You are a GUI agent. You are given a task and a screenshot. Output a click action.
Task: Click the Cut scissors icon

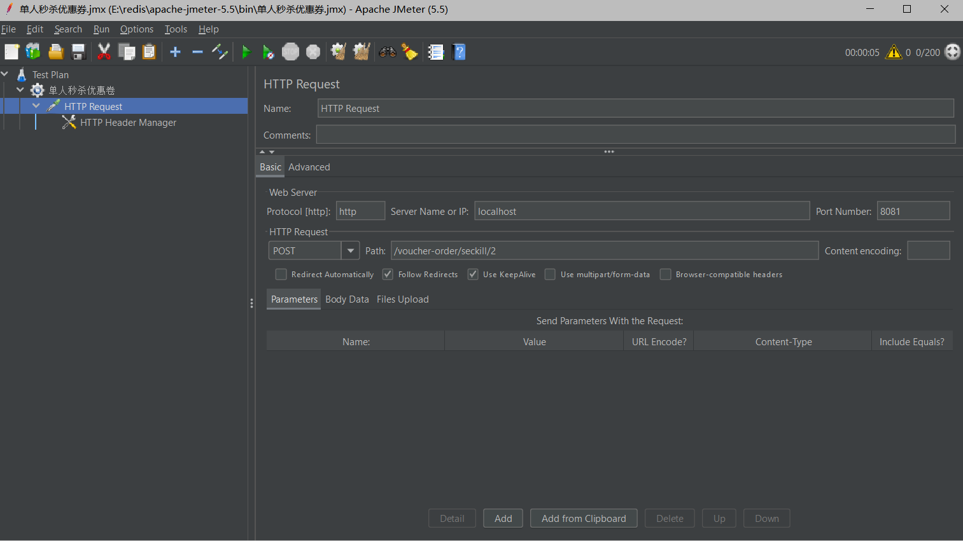(104, 52)
